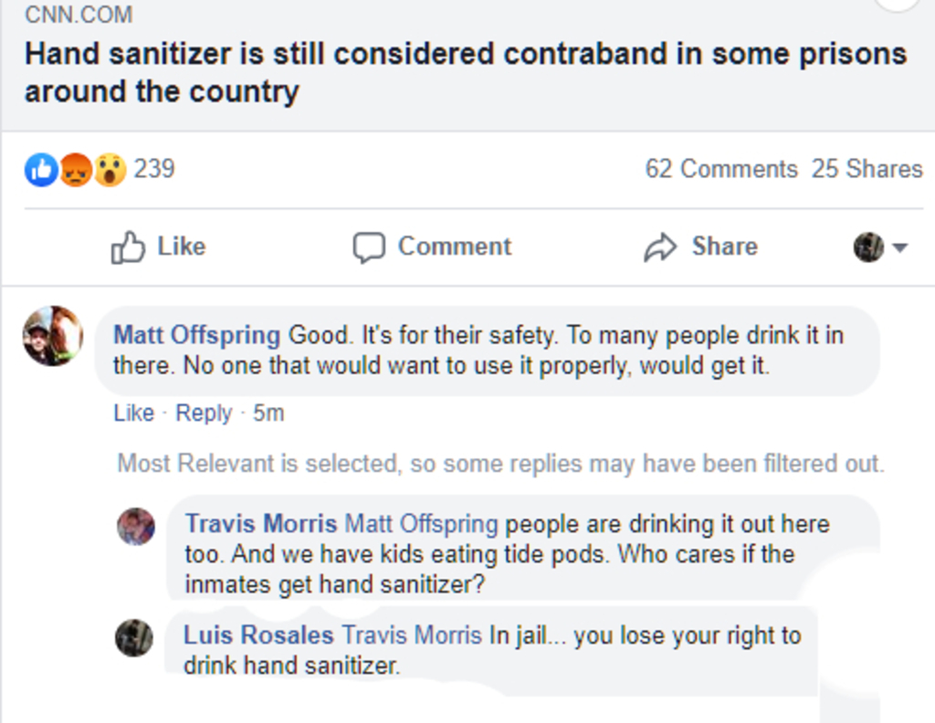Open the 62 Comments link
Screen dimensions: 935x723
(x=720, y=169)
